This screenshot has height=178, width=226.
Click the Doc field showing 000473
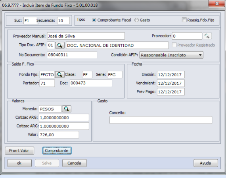(91, 83)
